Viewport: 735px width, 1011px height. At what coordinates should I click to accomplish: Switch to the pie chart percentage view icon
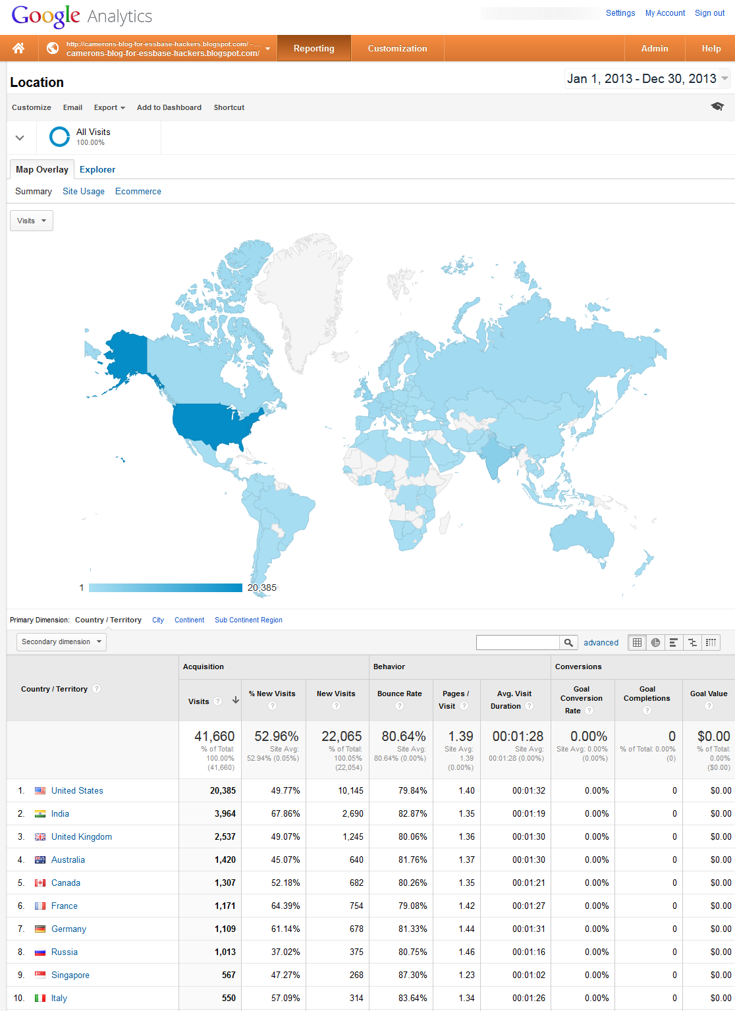(655, 642)
